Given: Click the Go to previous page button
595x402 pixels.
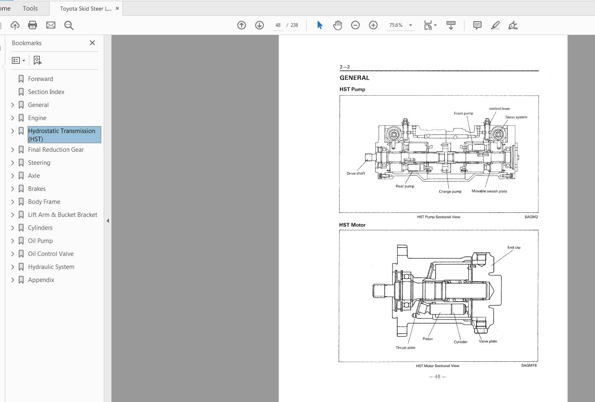Looking at the screenshot, I should pyautogui.click(x=241, y=25).
